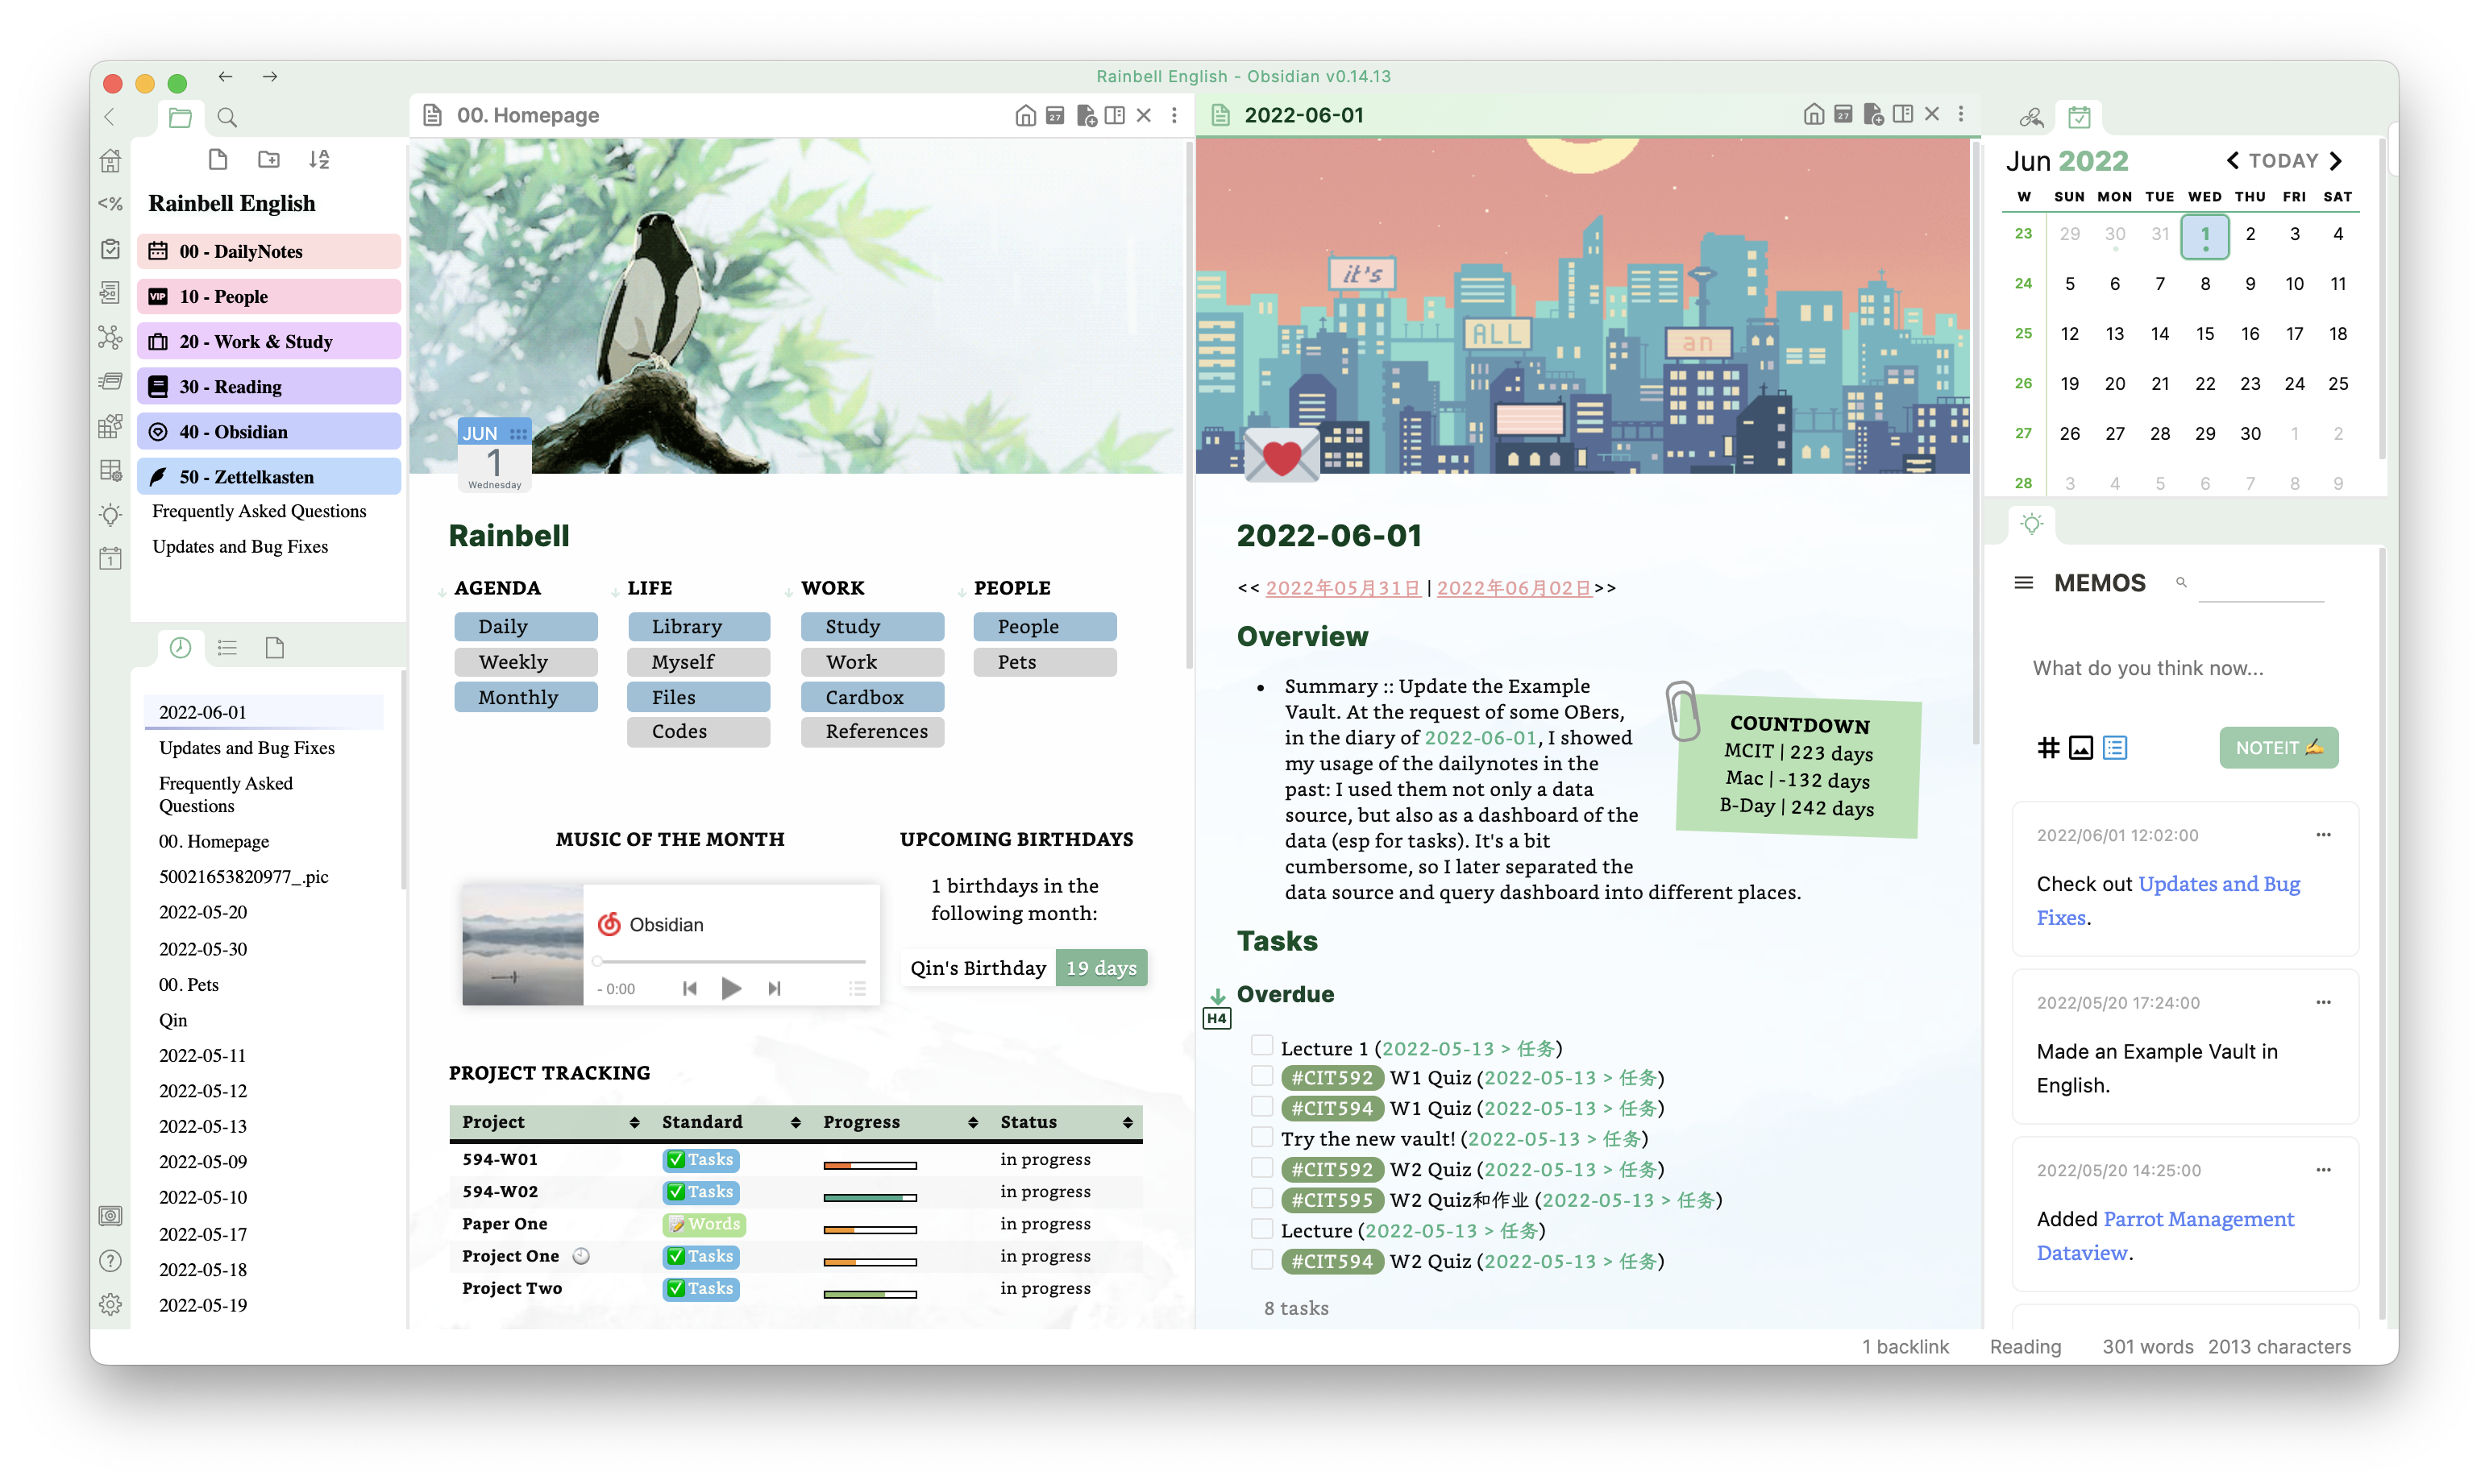
Task: Click the new folder icon in file explorer
Action: 268,159
